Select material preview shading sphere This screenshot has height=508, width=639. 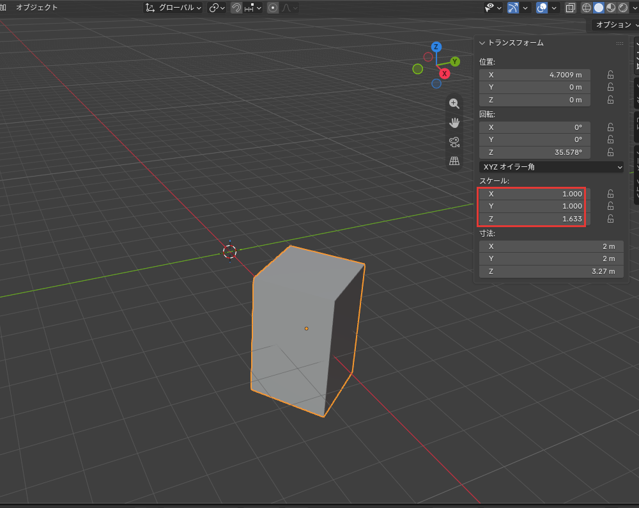610,8
